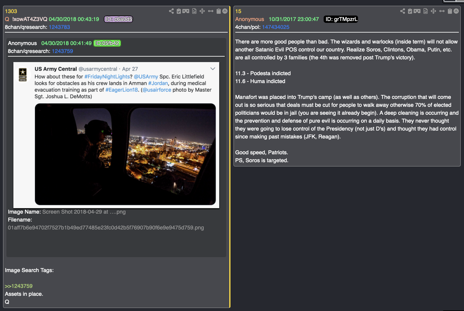
Task: Click the plain clipboard icon on post 15
Action: point(450,11)
